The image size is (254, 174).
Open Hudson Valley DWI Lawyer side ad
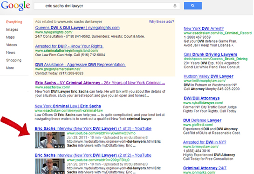[x=208, y=76]
